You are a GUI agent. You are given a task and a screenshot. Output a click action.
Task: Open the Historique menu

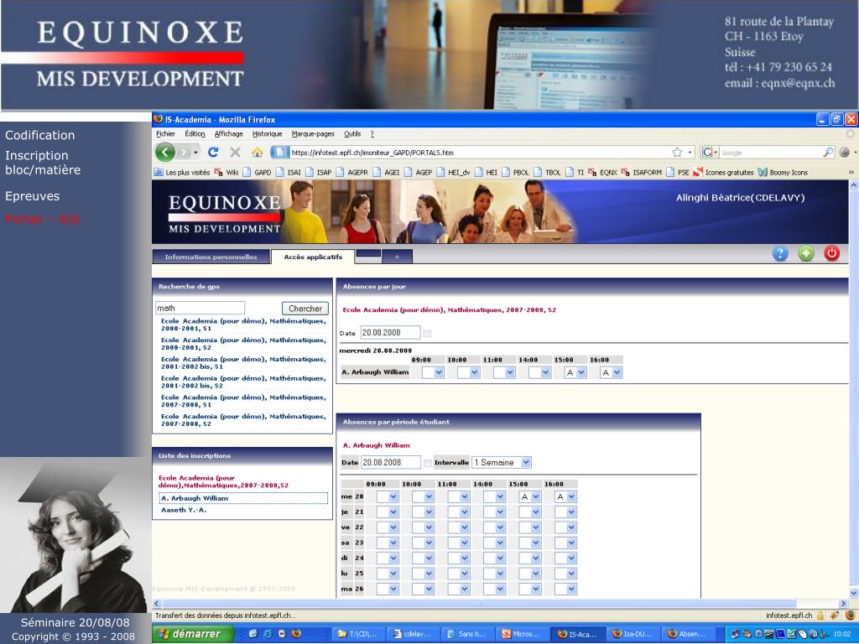(268, 133)
